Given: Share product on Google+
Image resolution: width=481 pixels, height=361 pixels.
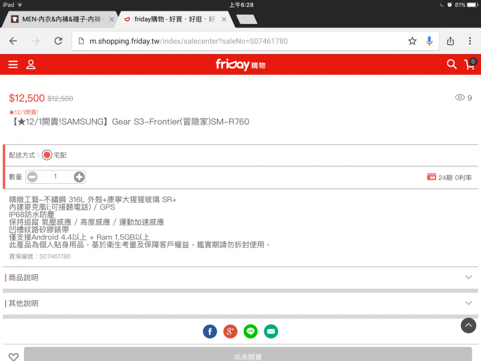Looking at the screenshot, I should tap(230, 331).
